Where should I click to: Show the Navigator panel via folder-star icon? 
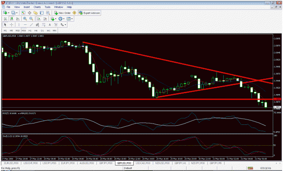coord(36,13)
